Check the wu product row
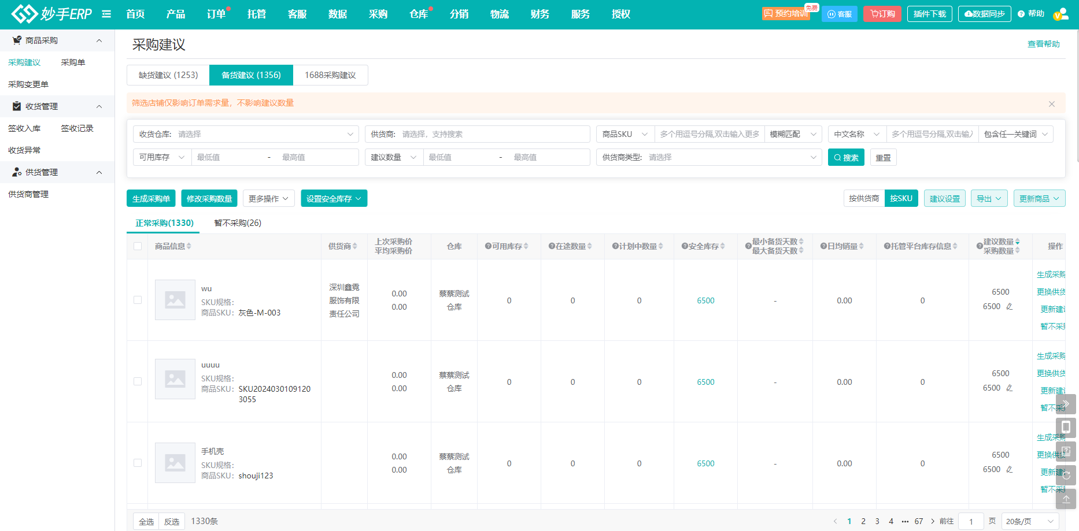Image resolution: width=1079 pixels, height=531 pixels. click(138, 300)
